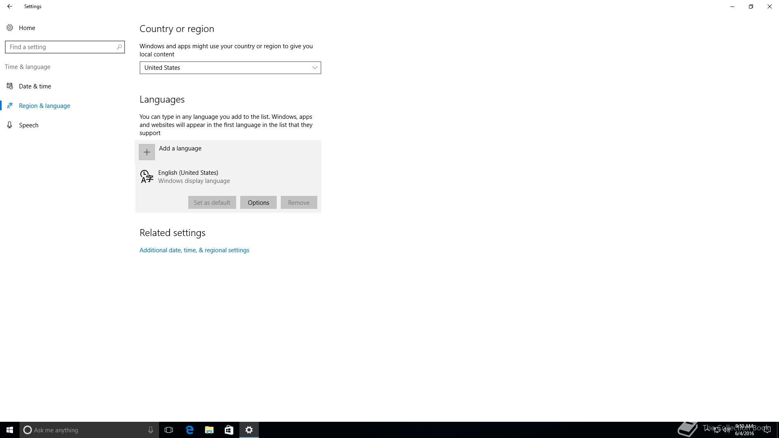The width and height of the screenshot is (779, 438).
Task: Expand the United States country dropdown
Action: point(230,68)
